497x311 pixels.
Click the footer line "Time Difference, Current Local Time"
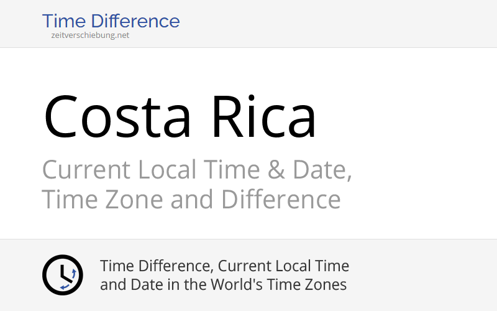[x=224, y=266]
